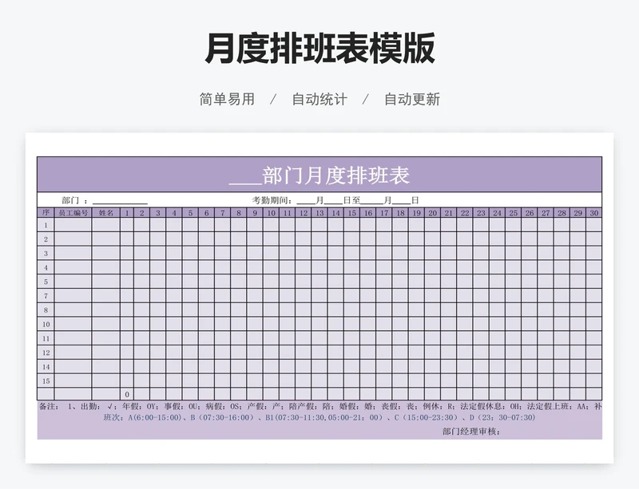Select the 序 column header
The width and height of the screenshot is (639, 489).
click(x=46, y=212)
